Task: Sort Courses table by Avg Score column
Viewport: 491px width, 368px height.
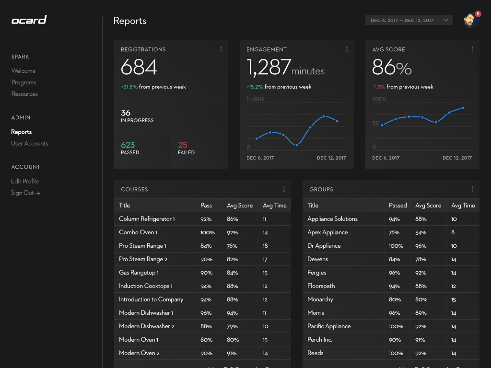Action: (x=240, y=206)
